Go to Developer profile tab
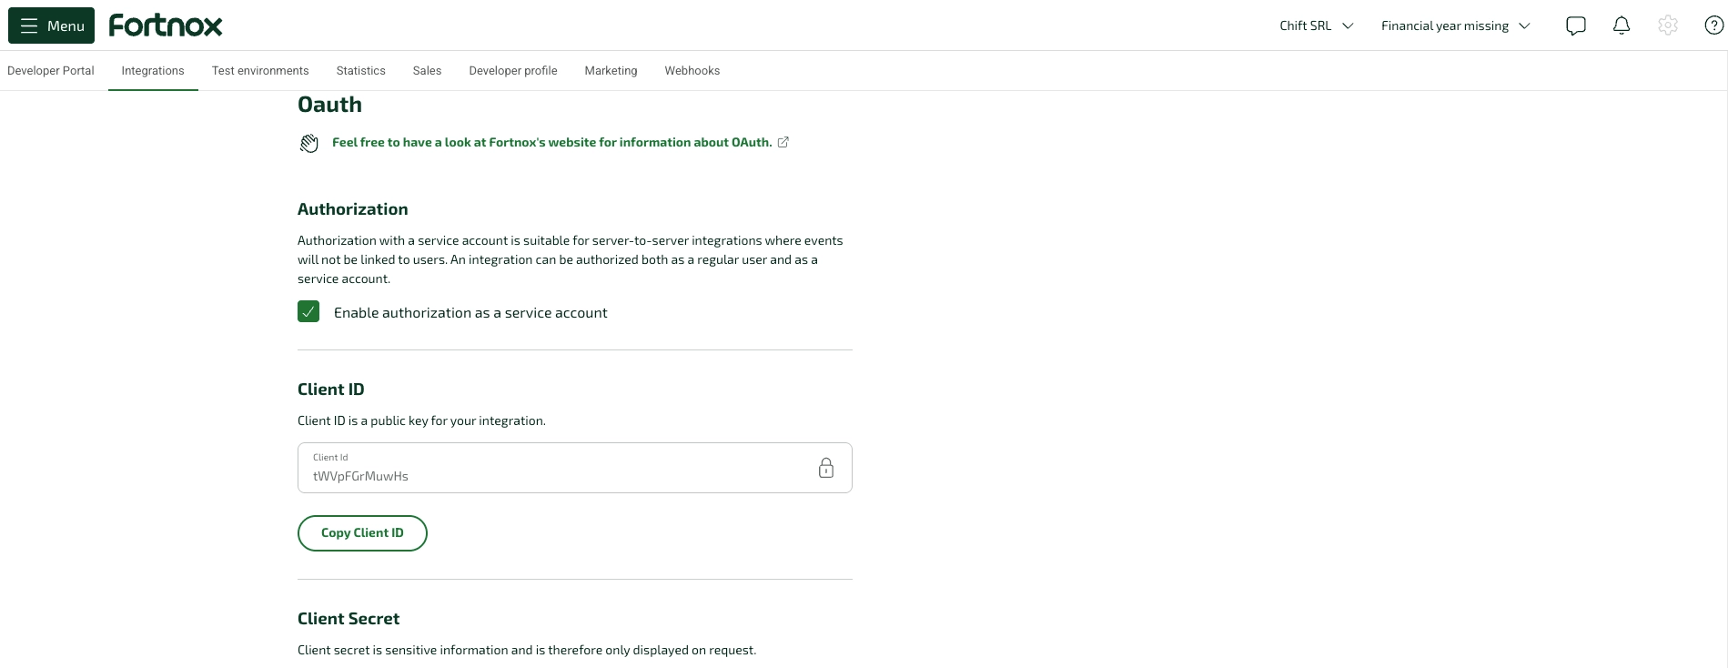 pyautogui.click(x=513, y=70)
